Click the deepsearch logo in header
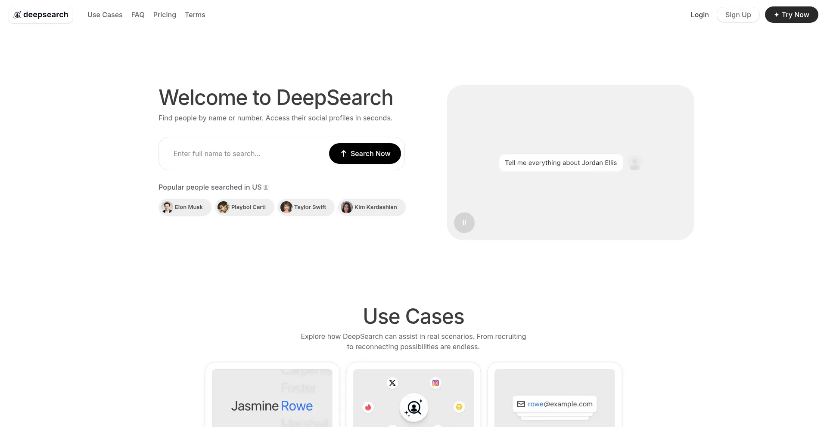The image size is (827, 427). coord(41,15)
